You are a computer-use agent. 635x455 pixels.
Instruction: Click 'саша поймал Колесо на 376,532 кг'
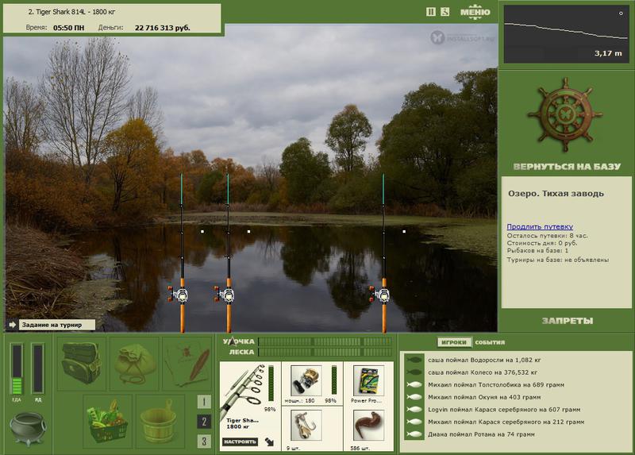[x=483, y=372]
